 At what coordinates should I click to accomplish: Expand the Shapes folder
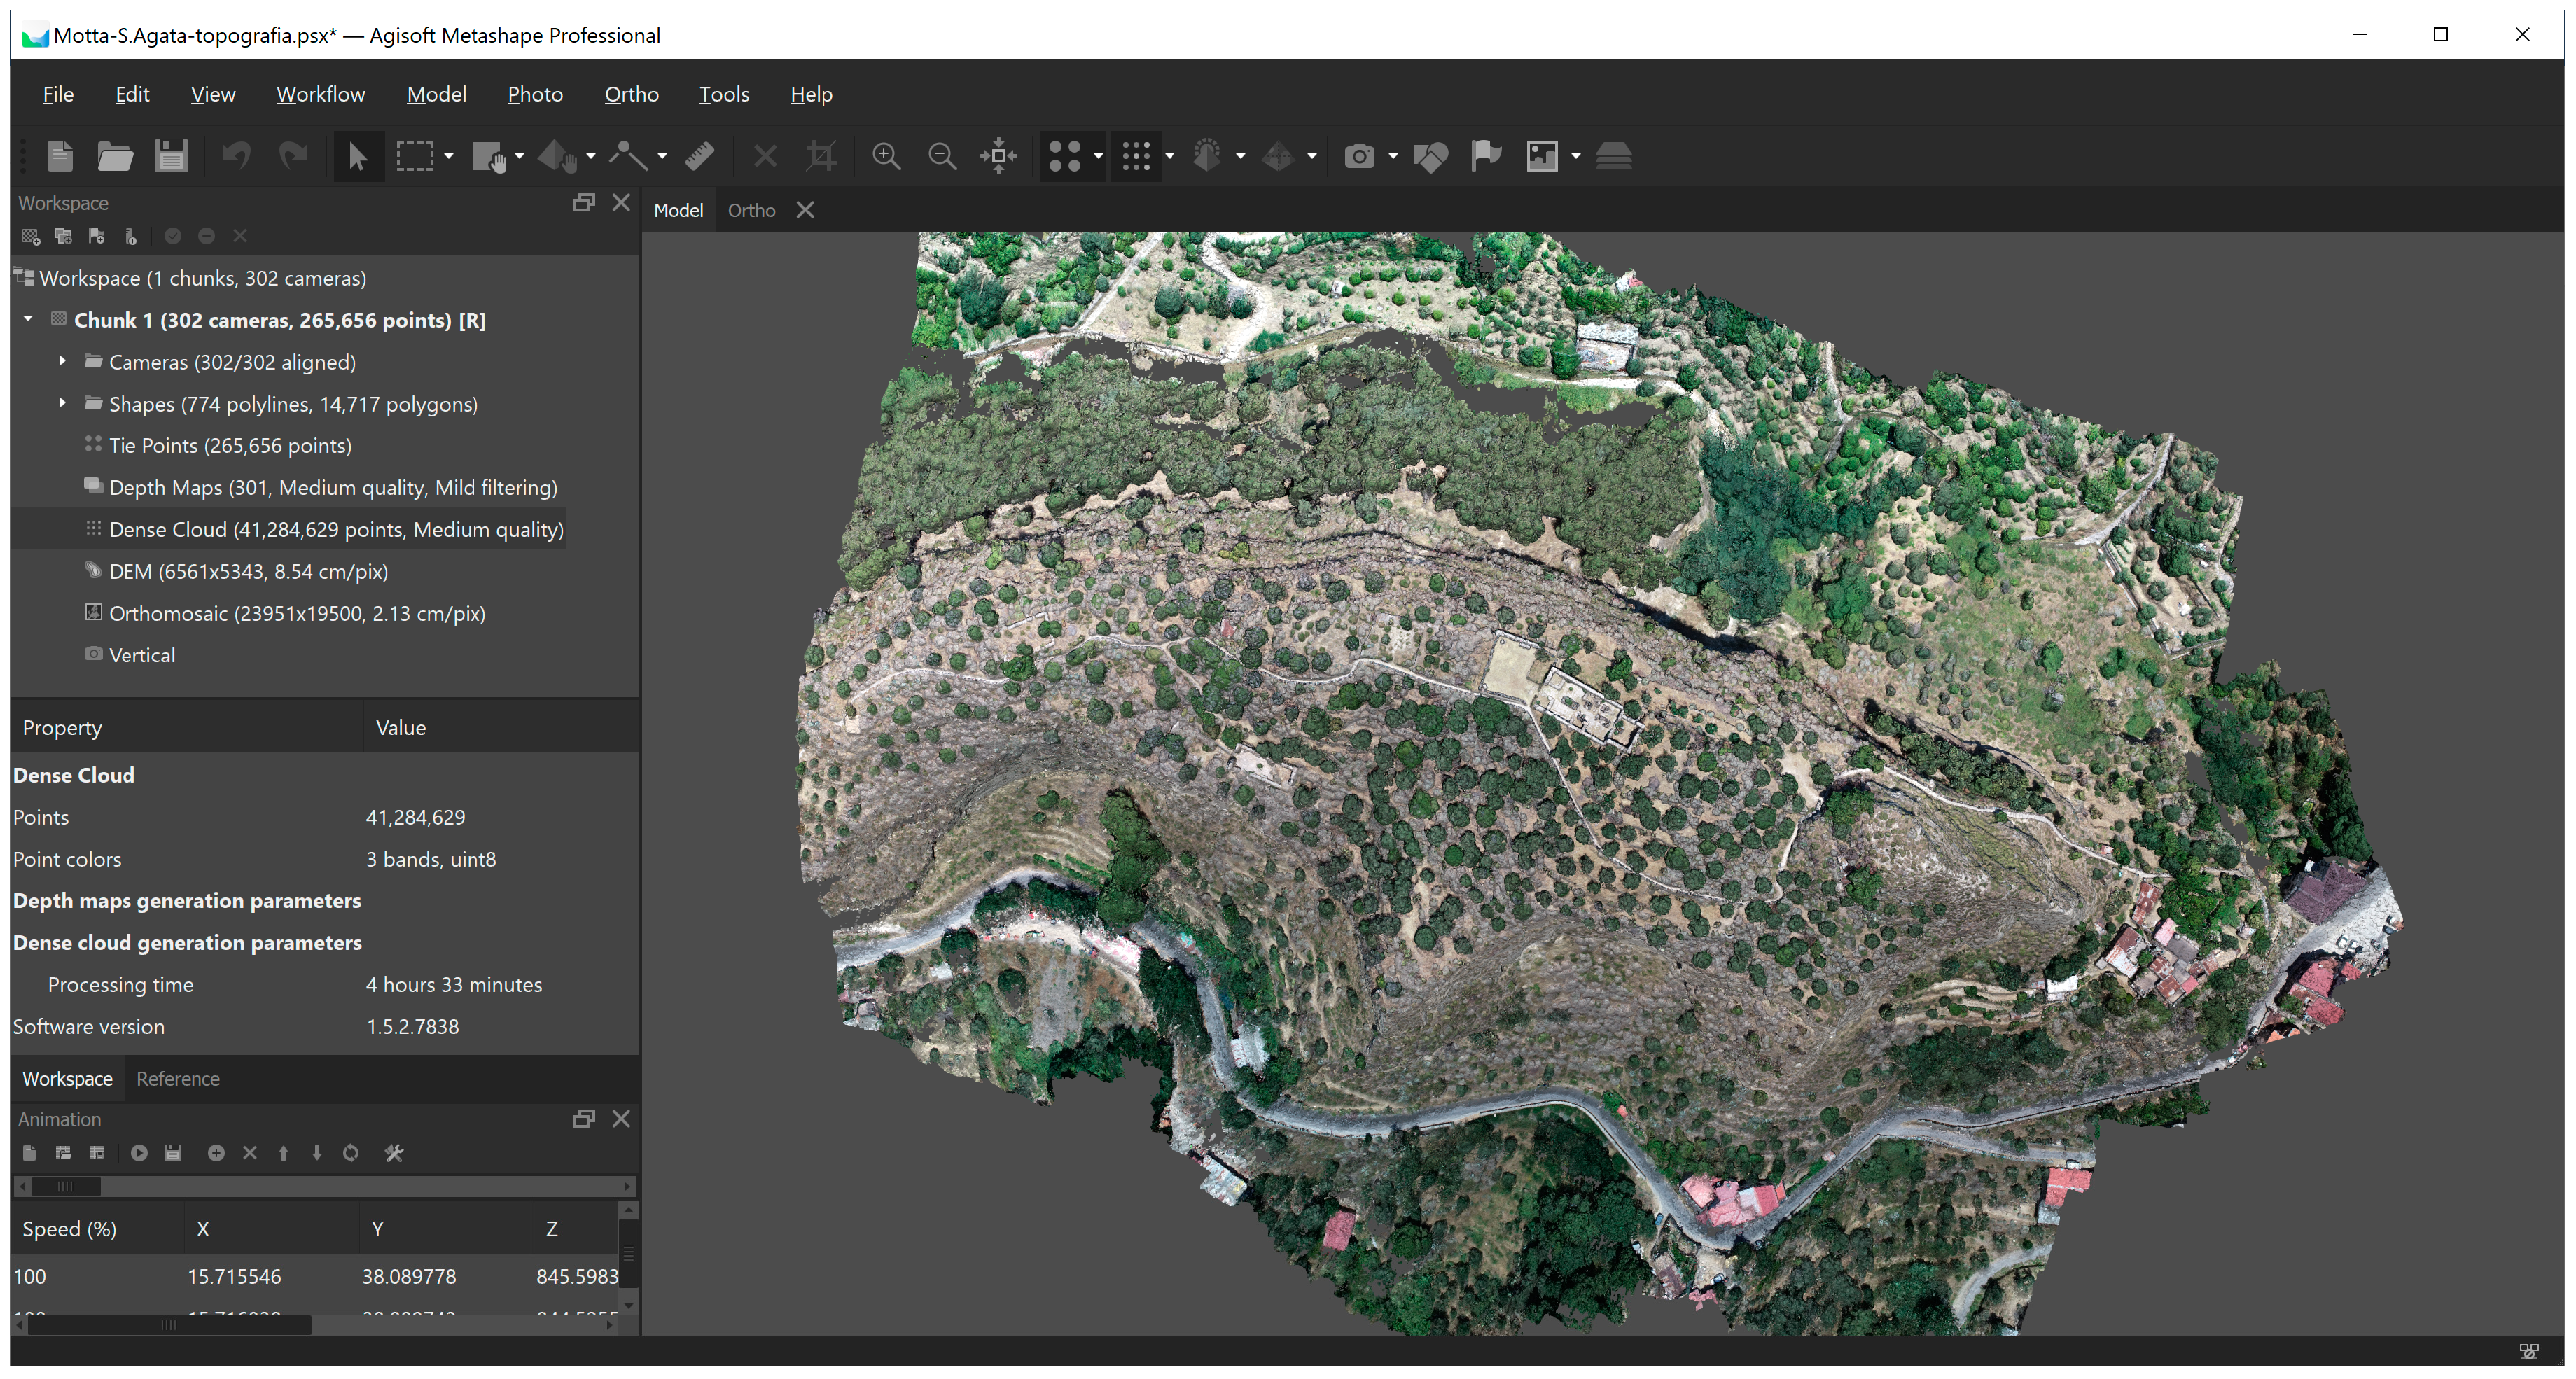coord(63,404)
